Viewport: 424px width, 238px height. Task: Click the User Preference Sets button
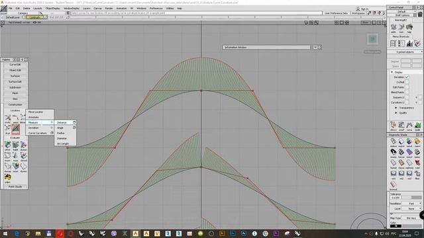point(336,13)
